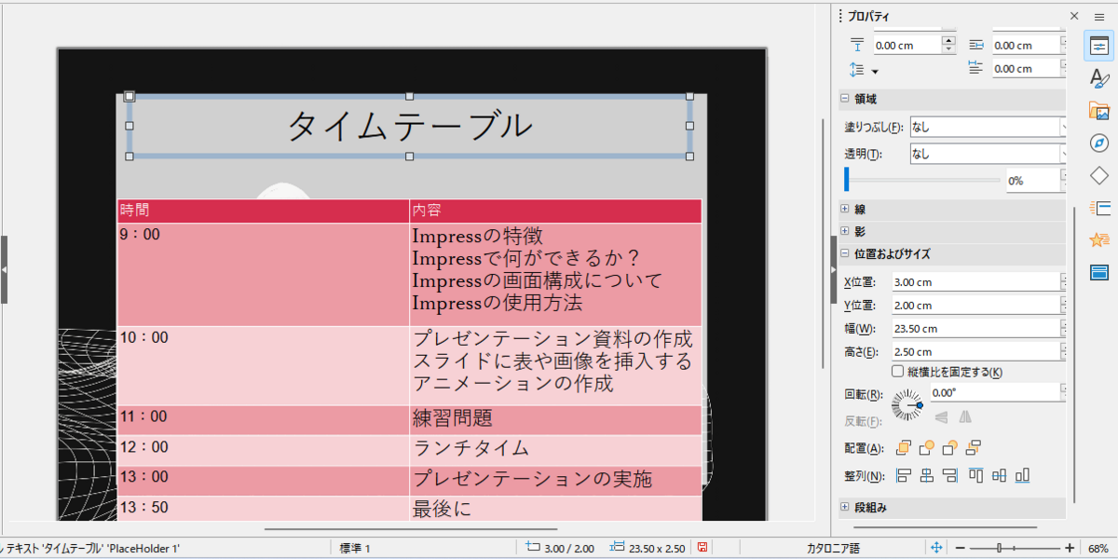1118x559 pixels.
Task: Click the Y位置 input field
Action: (978, 305)
